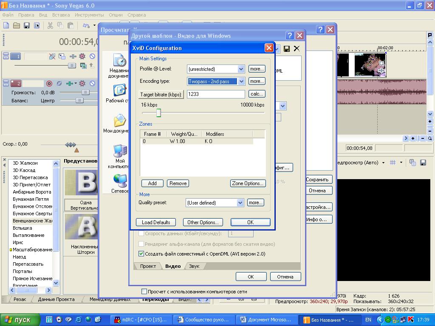Open the overlays grid dropdown arrow
The image size is (435, 326).
click(401, 163)
